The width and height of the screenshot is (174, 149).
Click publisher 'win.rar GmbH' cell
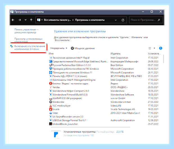tap(118, 98)
